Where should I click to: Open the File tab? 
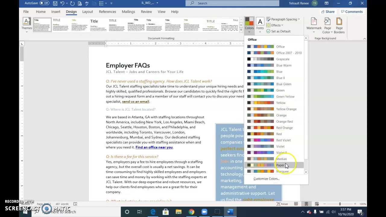26,12
